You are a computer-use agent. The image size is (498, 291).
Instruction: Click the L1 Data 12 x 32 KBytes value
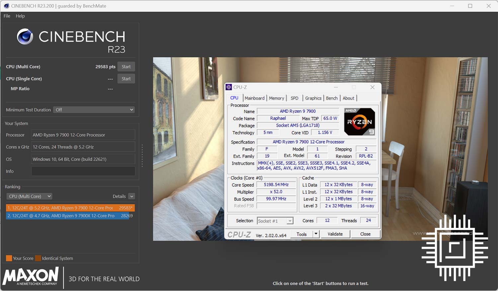point(338,184)
